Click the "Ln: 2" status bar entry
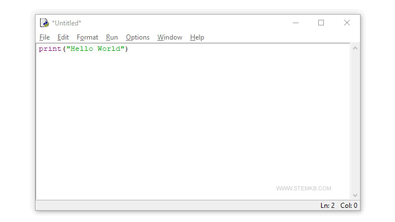The width and height of the screenshot is (395, 222). coord(327,206)
